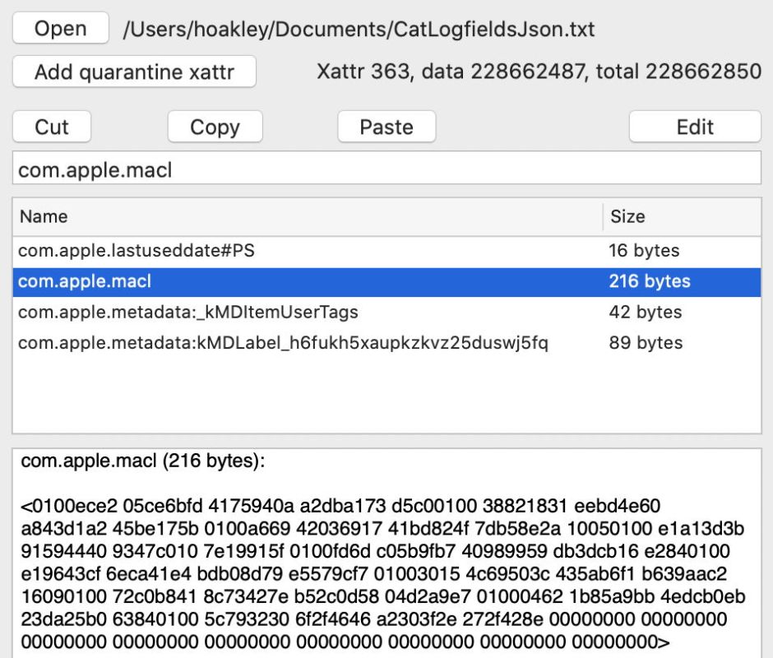This screenshot has width=773, height=658.
Task: Click the 42 bytes size cell
Action: click(645, 313)
